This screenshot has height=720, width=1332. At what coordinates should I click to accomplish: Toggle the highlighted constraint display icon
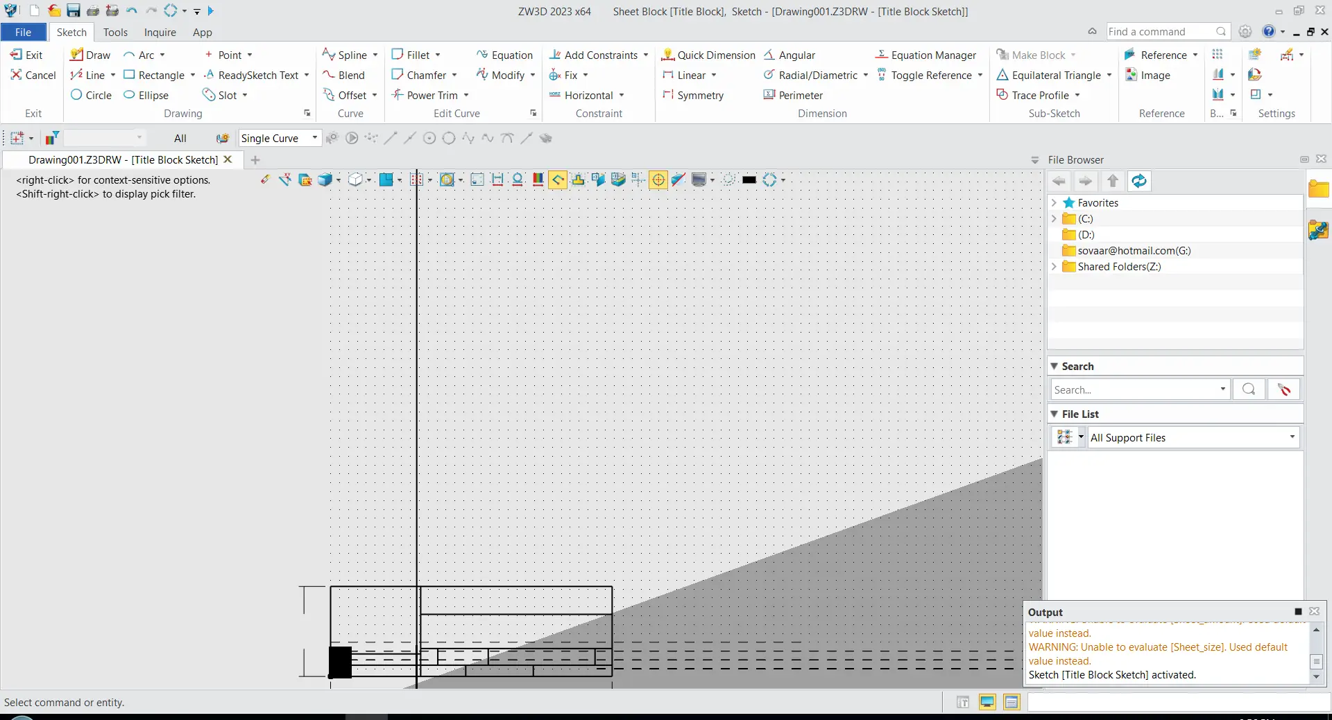(558, 180)
